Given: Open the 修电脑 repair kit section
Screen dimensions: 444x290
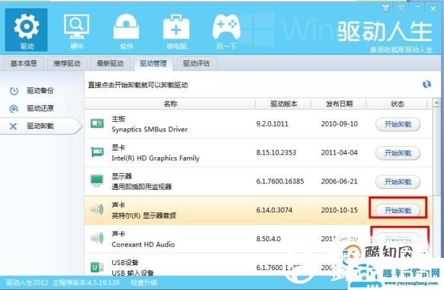Looking at the screenshot, I should pos(176,31).
